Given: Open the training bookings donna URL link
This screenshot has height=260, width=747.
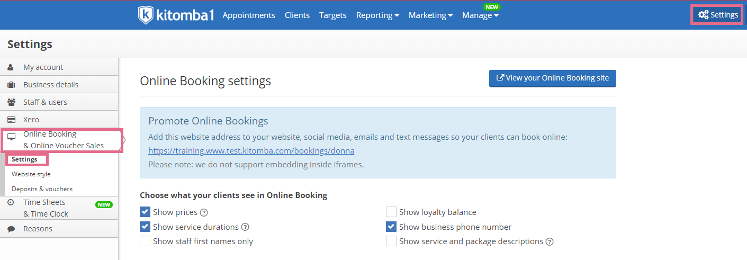Looking at the screenshot, I should click(251, 150).
